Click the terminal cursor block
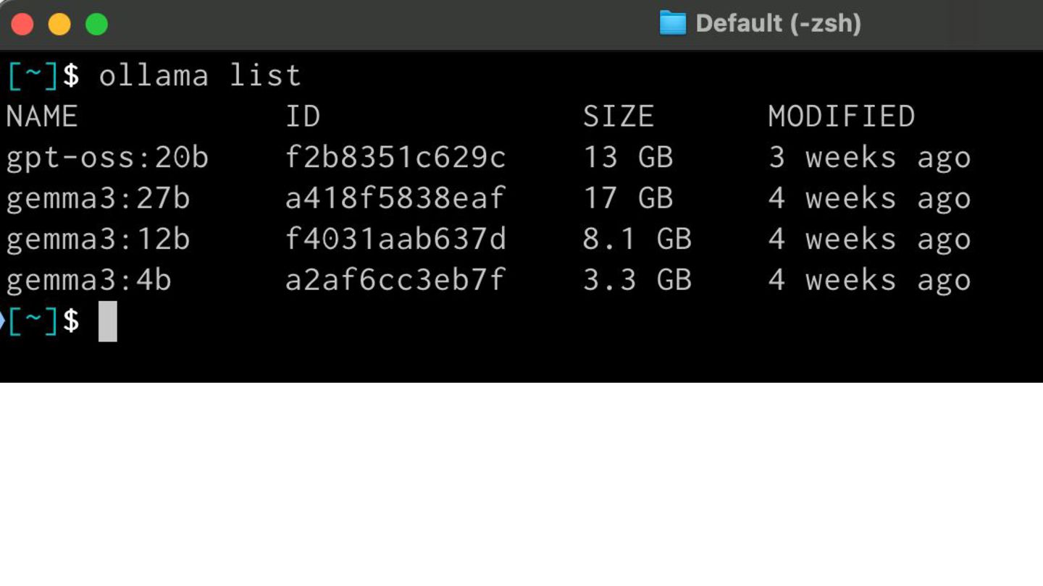1043x586 pixels. pyautogui.click(x=107, y=321)
